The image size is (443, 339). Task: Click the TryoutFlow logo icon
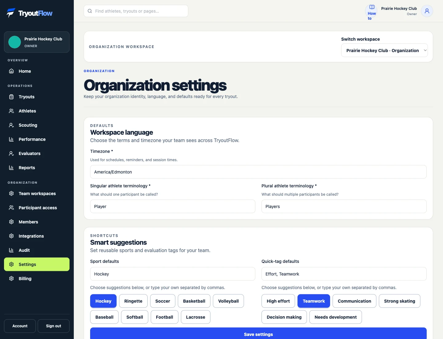coord(11,13)
